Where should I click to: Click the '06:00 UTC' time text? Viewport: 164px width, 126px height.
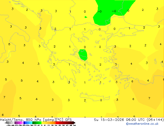136,120
